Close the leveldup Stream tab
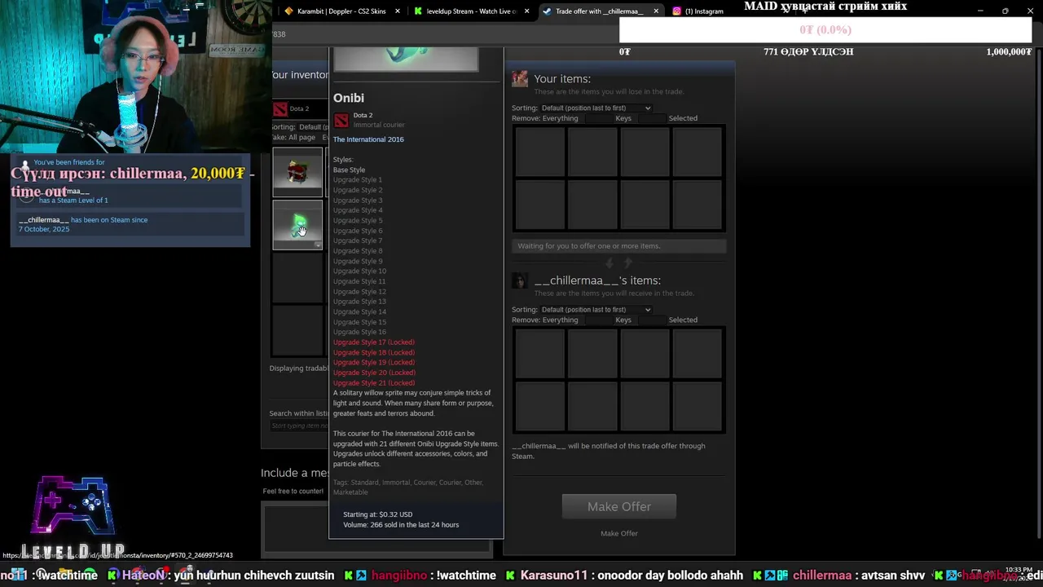 pos(526,11)
